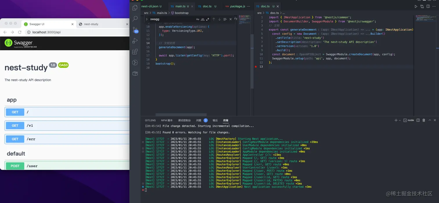The image size is (439, 203).
Task: Click the browser address bar localhost:3000/api
Action: pos(46,32)
